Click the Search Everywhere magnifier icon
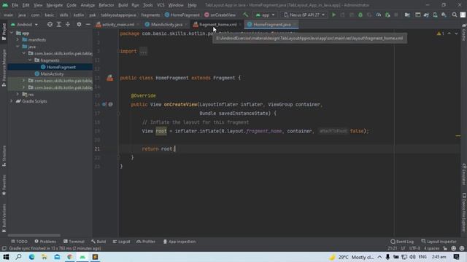Viewport: 467px width, 262px height. 455,15
